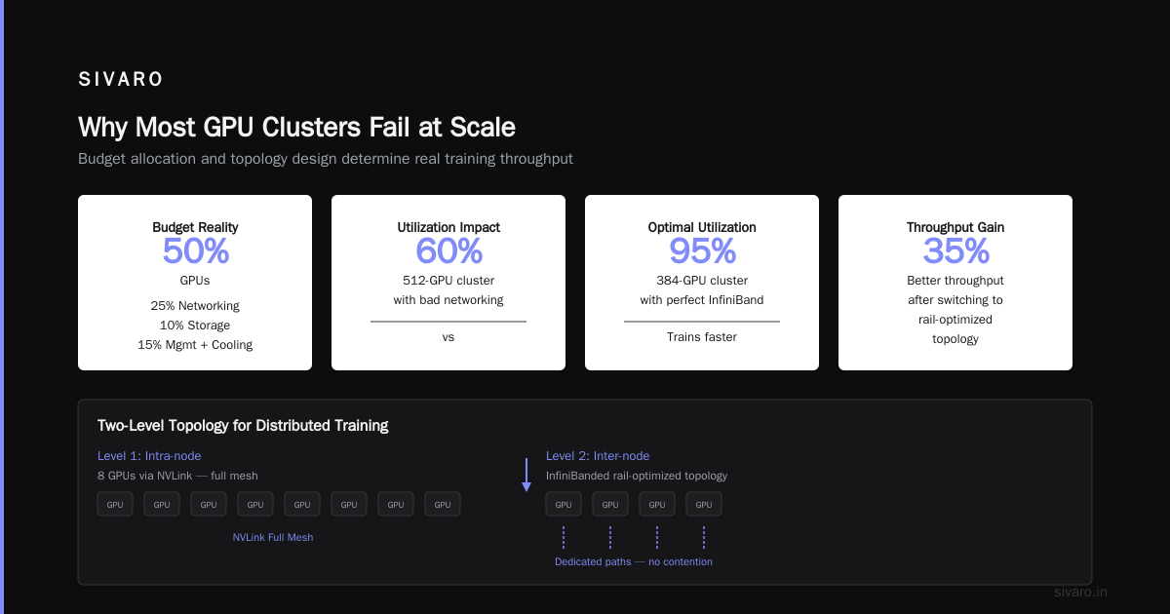Click the 'rail-optimized' line in Throughput Gain card
1170x614 pixels.
pyautogui.click(x=955, y=320)
